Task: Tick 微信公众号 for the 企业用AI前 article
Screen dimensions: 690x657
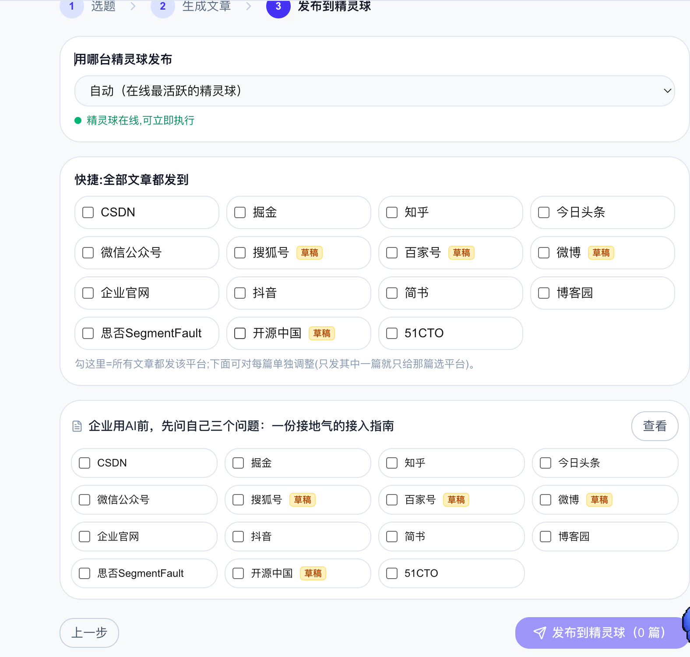Action: click(84, 500)
